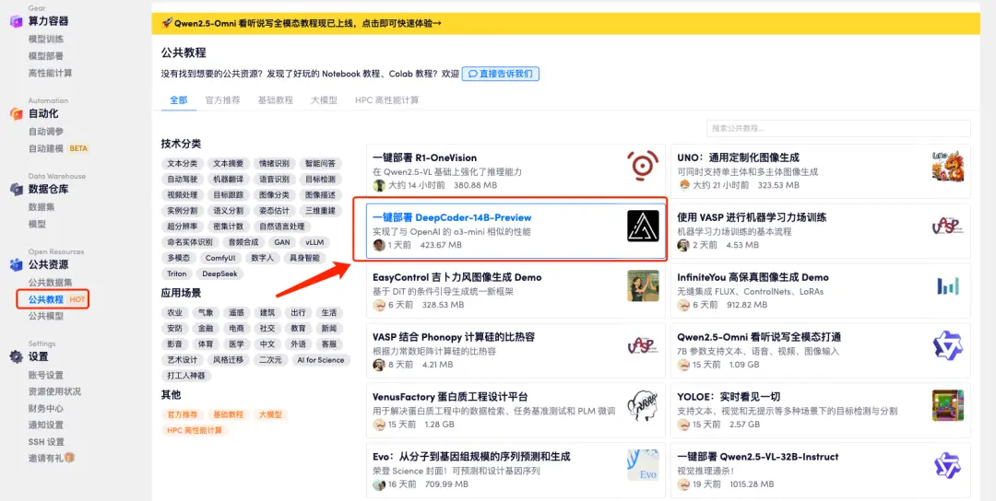The width and height of the screenshot is (996, 501).
Task: Select the vLLM category tag
Action: (x=314, y=242)
